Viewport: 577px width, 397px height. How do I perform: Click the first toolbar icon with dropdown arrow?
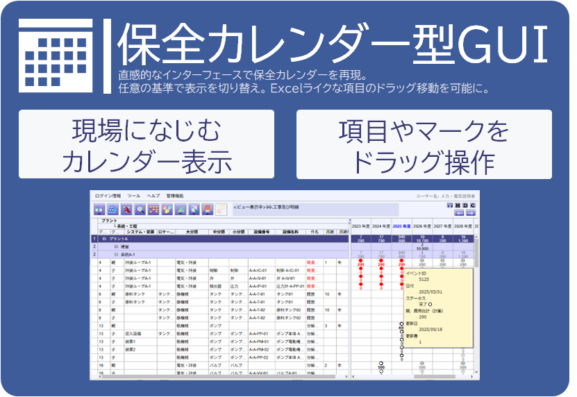pyautogui.click(x=100, y=208)
